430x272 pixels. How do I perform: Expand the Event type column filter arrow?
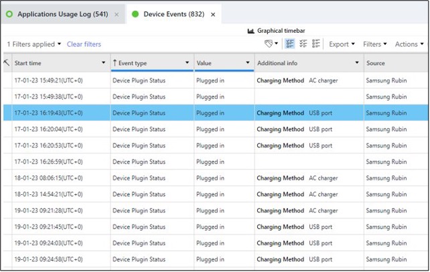pyautogui.click(x=187, y=63)
